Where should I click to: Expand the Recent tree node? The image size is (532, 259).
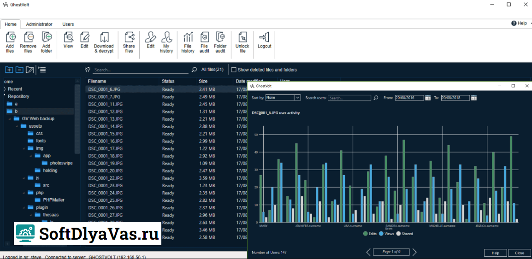pyautogui.click(x=5, y=89)
